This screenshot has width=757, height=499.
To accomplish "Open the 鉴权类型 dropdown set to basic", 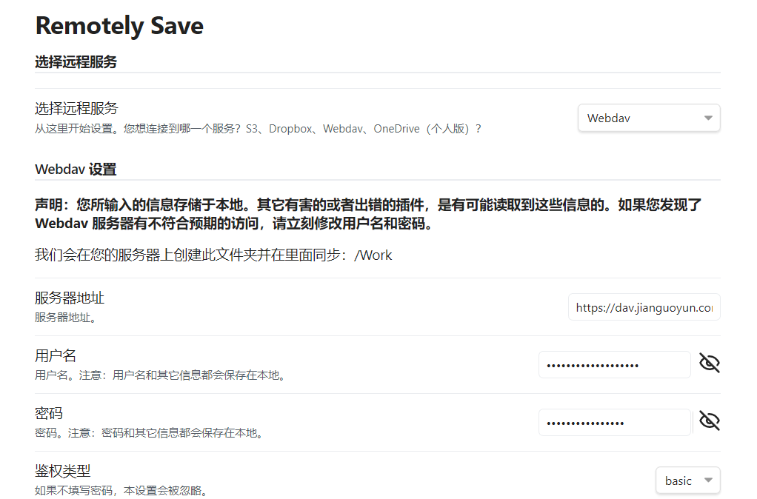I will point(687,480).
